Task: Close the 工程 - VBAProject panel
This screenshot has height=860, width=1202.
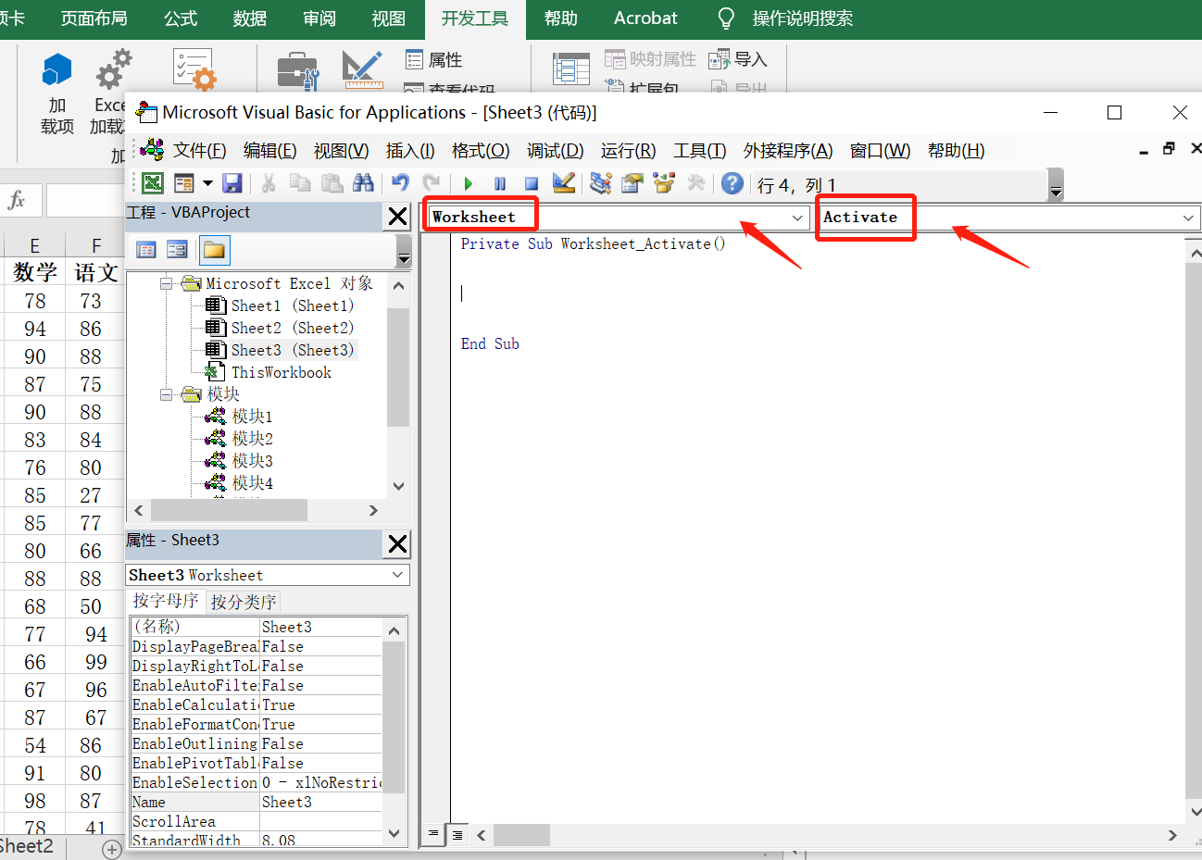Action: coord(397,217)
